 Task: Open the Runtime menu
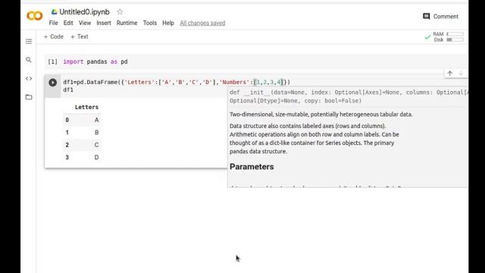tap(127, 23)
